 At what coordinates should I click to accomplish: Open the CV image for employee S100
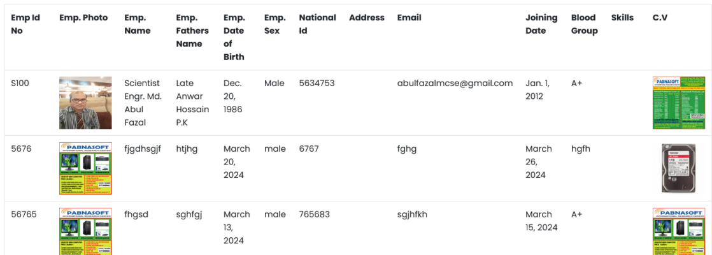tap(679, 103)
